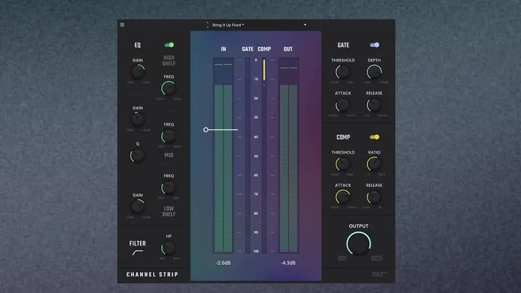Click the Mid Q knob
Screen dimensions: 521x293
point(137,156)
